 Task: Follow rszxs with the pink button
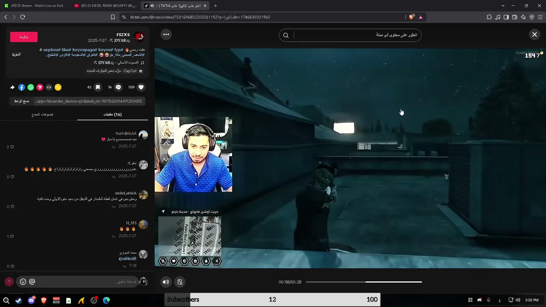point(24,37)
